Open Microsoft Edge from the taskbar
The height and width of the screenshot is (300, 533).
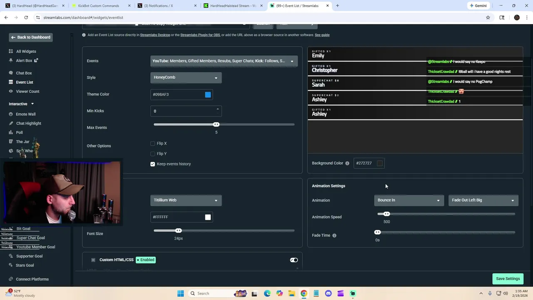(x=267, y=293)
